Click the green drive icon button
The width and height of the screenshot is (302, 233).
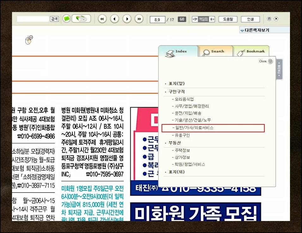tap(81, 19)
